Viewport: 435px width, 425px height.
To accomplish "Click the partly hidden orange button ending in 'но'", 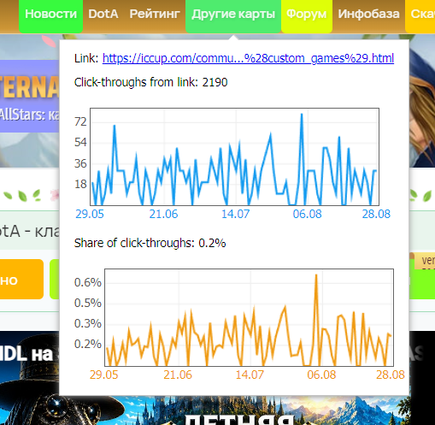I will tap(21, 279).
